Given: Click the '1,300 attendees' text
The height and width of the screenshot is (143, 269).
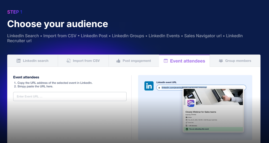Looking at the screenshot, I should [193, 126].
